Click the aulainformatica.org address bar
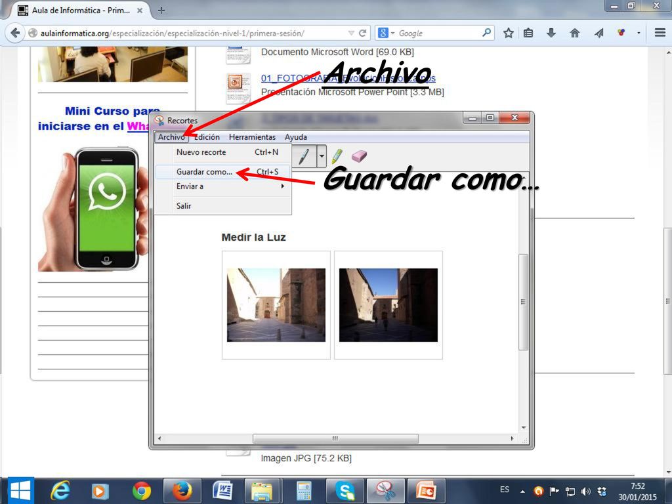The width and height of the screenshot is (672, 504). pyautogui.click(x=188, y=33)
